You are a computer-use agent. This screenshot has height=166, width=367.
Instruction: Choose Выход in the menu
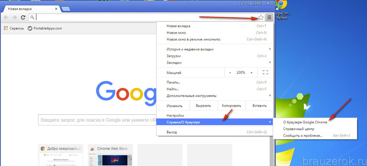[215, 132]
